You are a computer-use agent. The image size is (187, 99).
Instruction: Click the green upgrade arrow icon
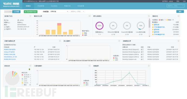(30, 69)
